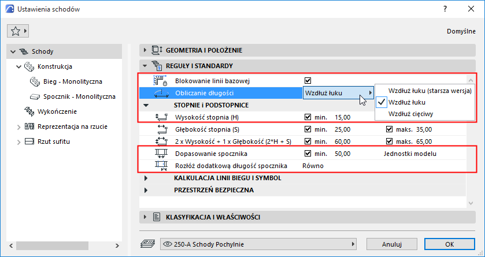Screen dimensions: 485x257
Task: Click the Klasyfikacja i właściwości panel icon
Action: 157,217
